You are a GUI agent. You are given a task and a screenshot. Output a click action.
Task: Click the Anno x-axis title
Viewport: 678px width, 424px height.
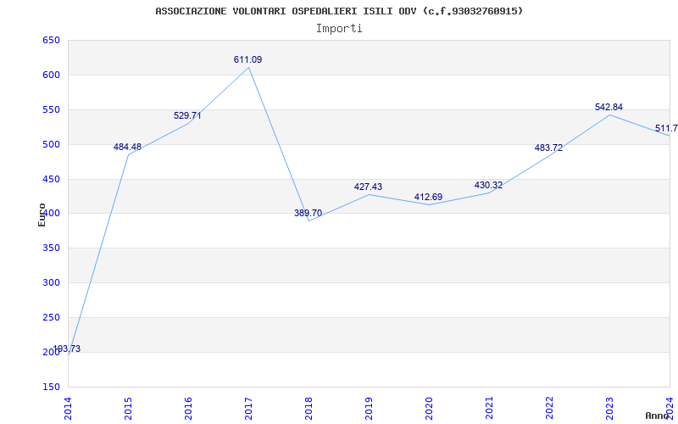(657, 416)
